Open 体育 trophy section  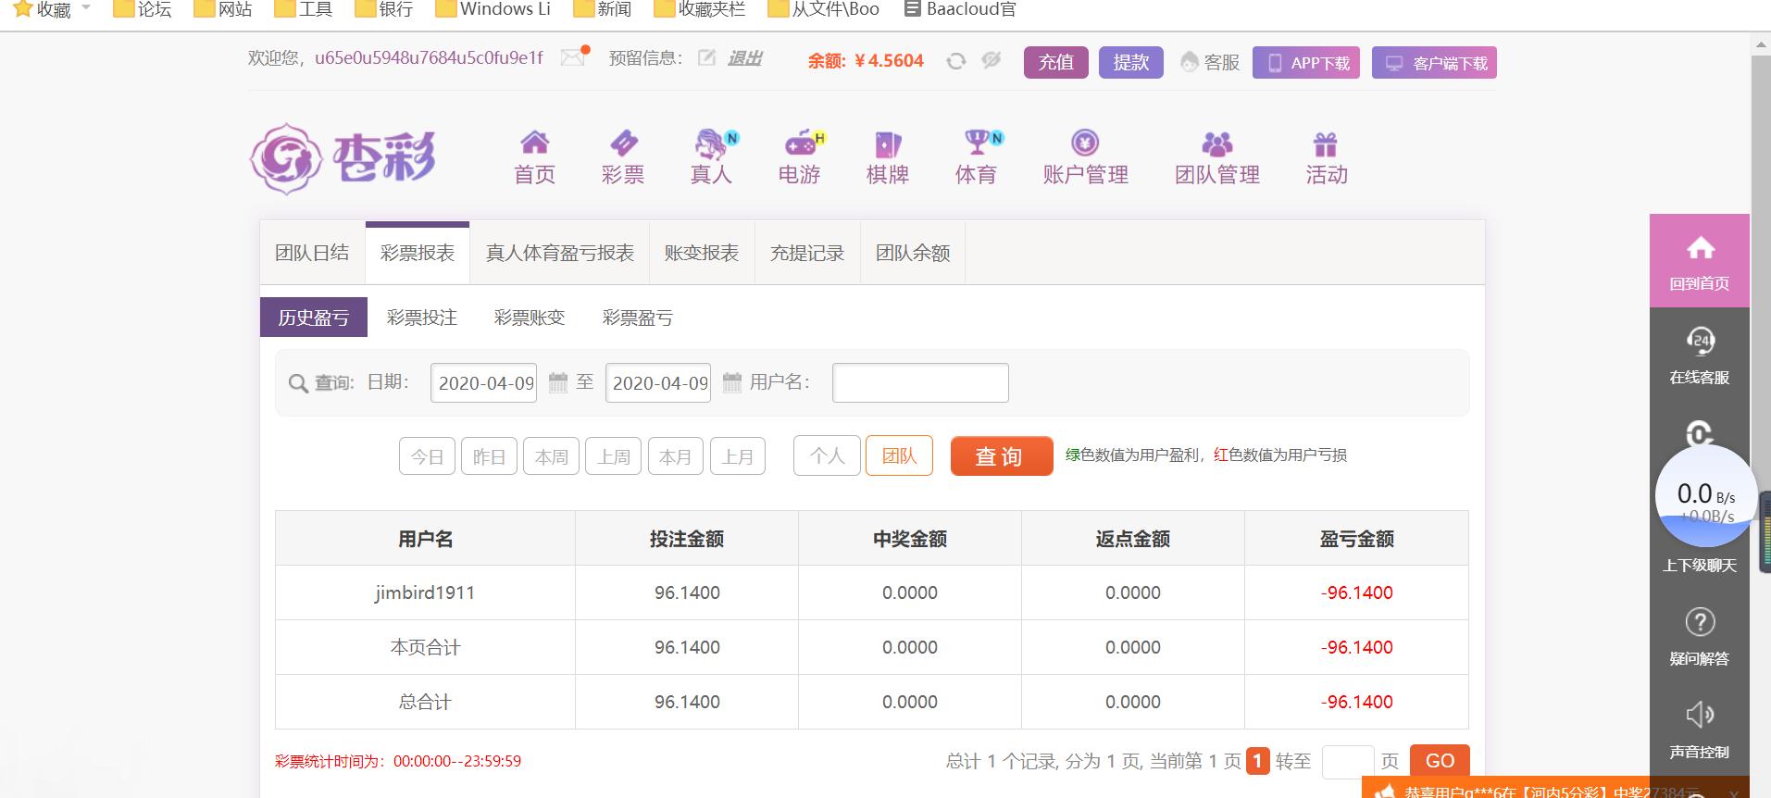[977, 157]
